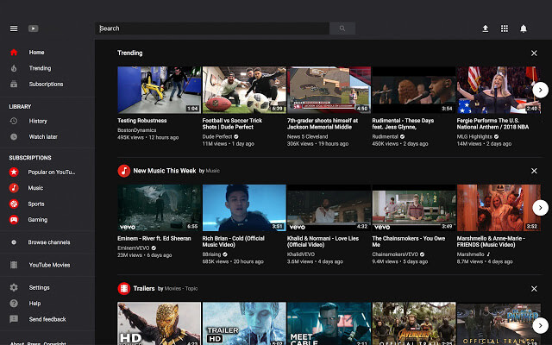Click the Trailers section heading

144,288
